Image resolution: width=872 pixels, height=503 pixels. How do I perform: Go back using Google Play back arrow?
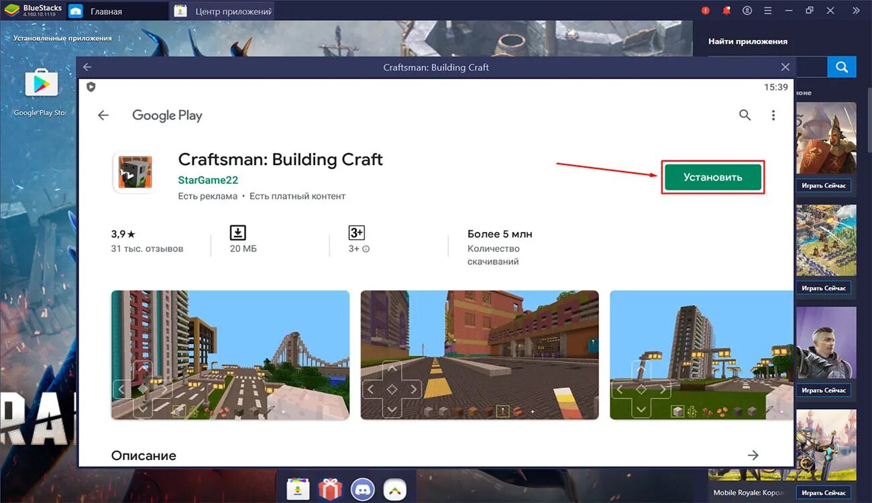[x=103, y=115]
